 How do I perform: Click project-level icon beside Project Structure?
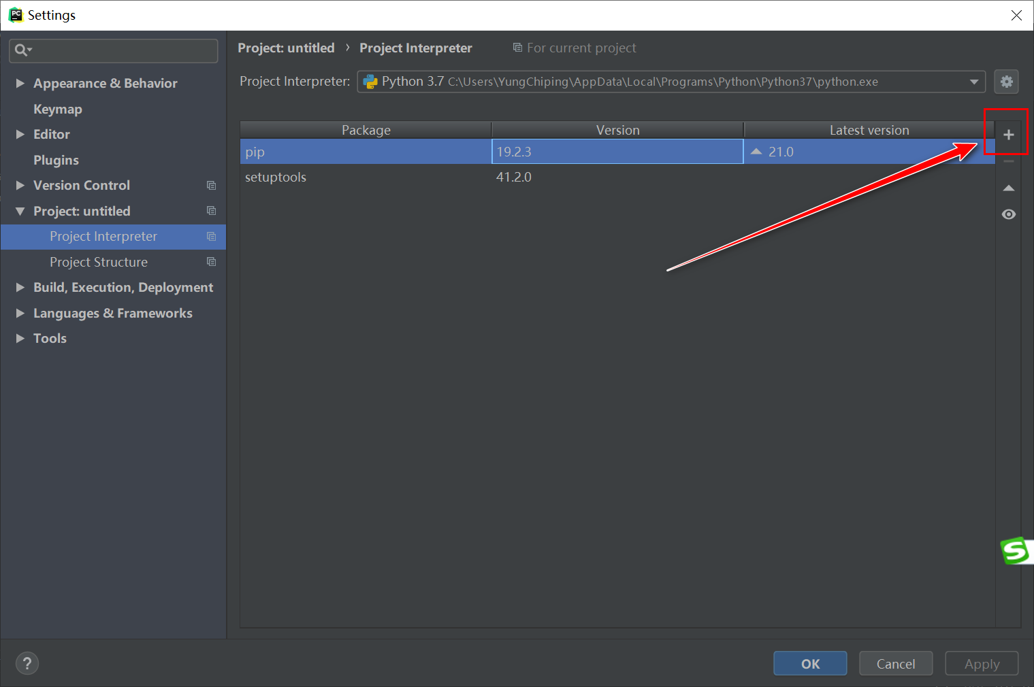[211, 262]
